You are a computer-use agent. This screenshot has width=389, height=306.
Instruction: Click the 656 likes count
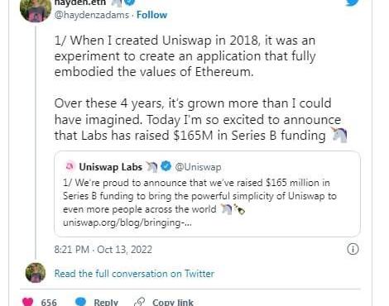coord(49,303)
